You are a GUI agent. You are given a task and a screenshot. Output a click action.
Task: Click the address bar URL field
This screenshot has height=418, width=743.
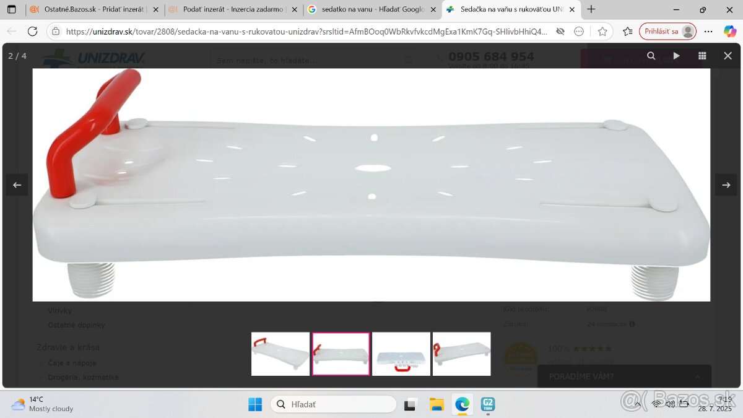point(303,32)
